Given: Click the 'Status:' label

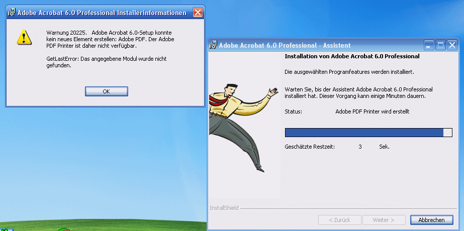Looking at the screenshot, I should click(293, 111).
